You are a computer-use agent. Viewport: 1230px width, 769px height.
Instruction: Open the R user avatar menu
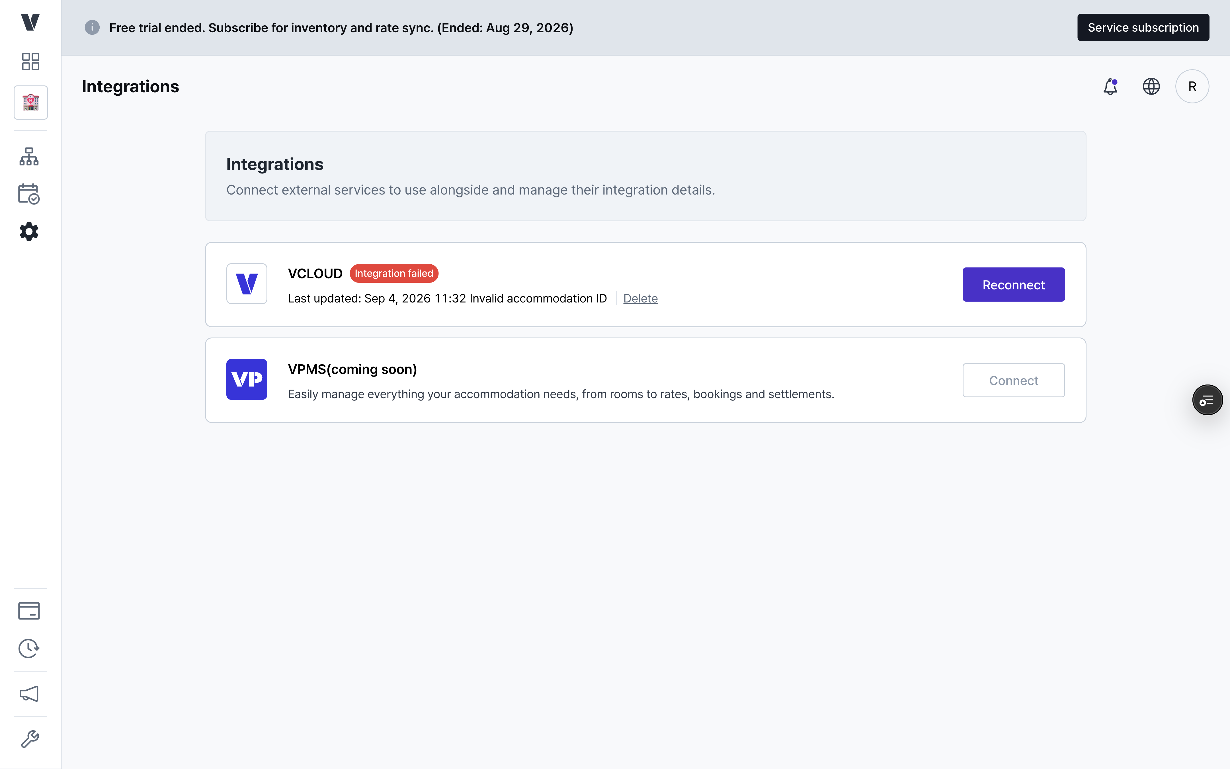[1192, 87]
